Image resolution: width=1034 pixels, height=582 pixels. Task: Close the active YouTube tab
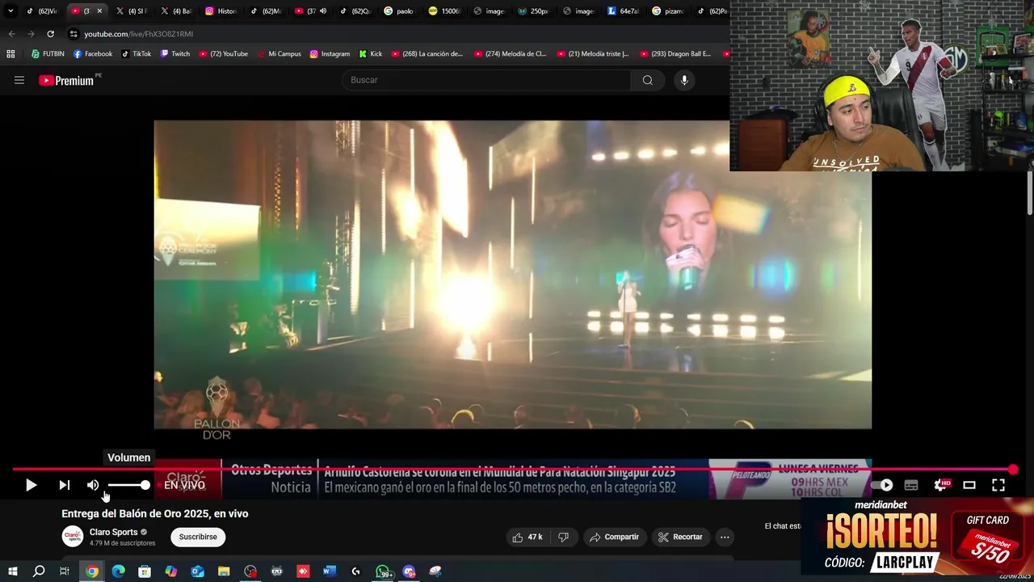[x=99, y=11]
